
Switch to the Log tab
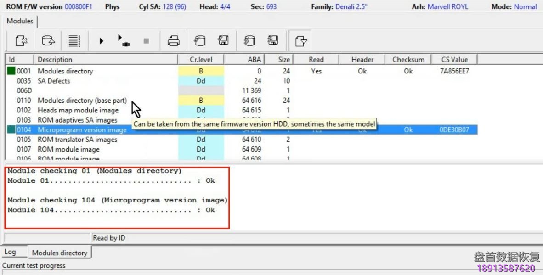[x=10, y=252]
